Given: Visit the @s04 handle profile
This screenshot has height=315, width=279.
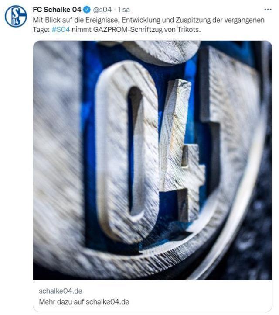Looking at the screenshot, I should tap(102, 10).
